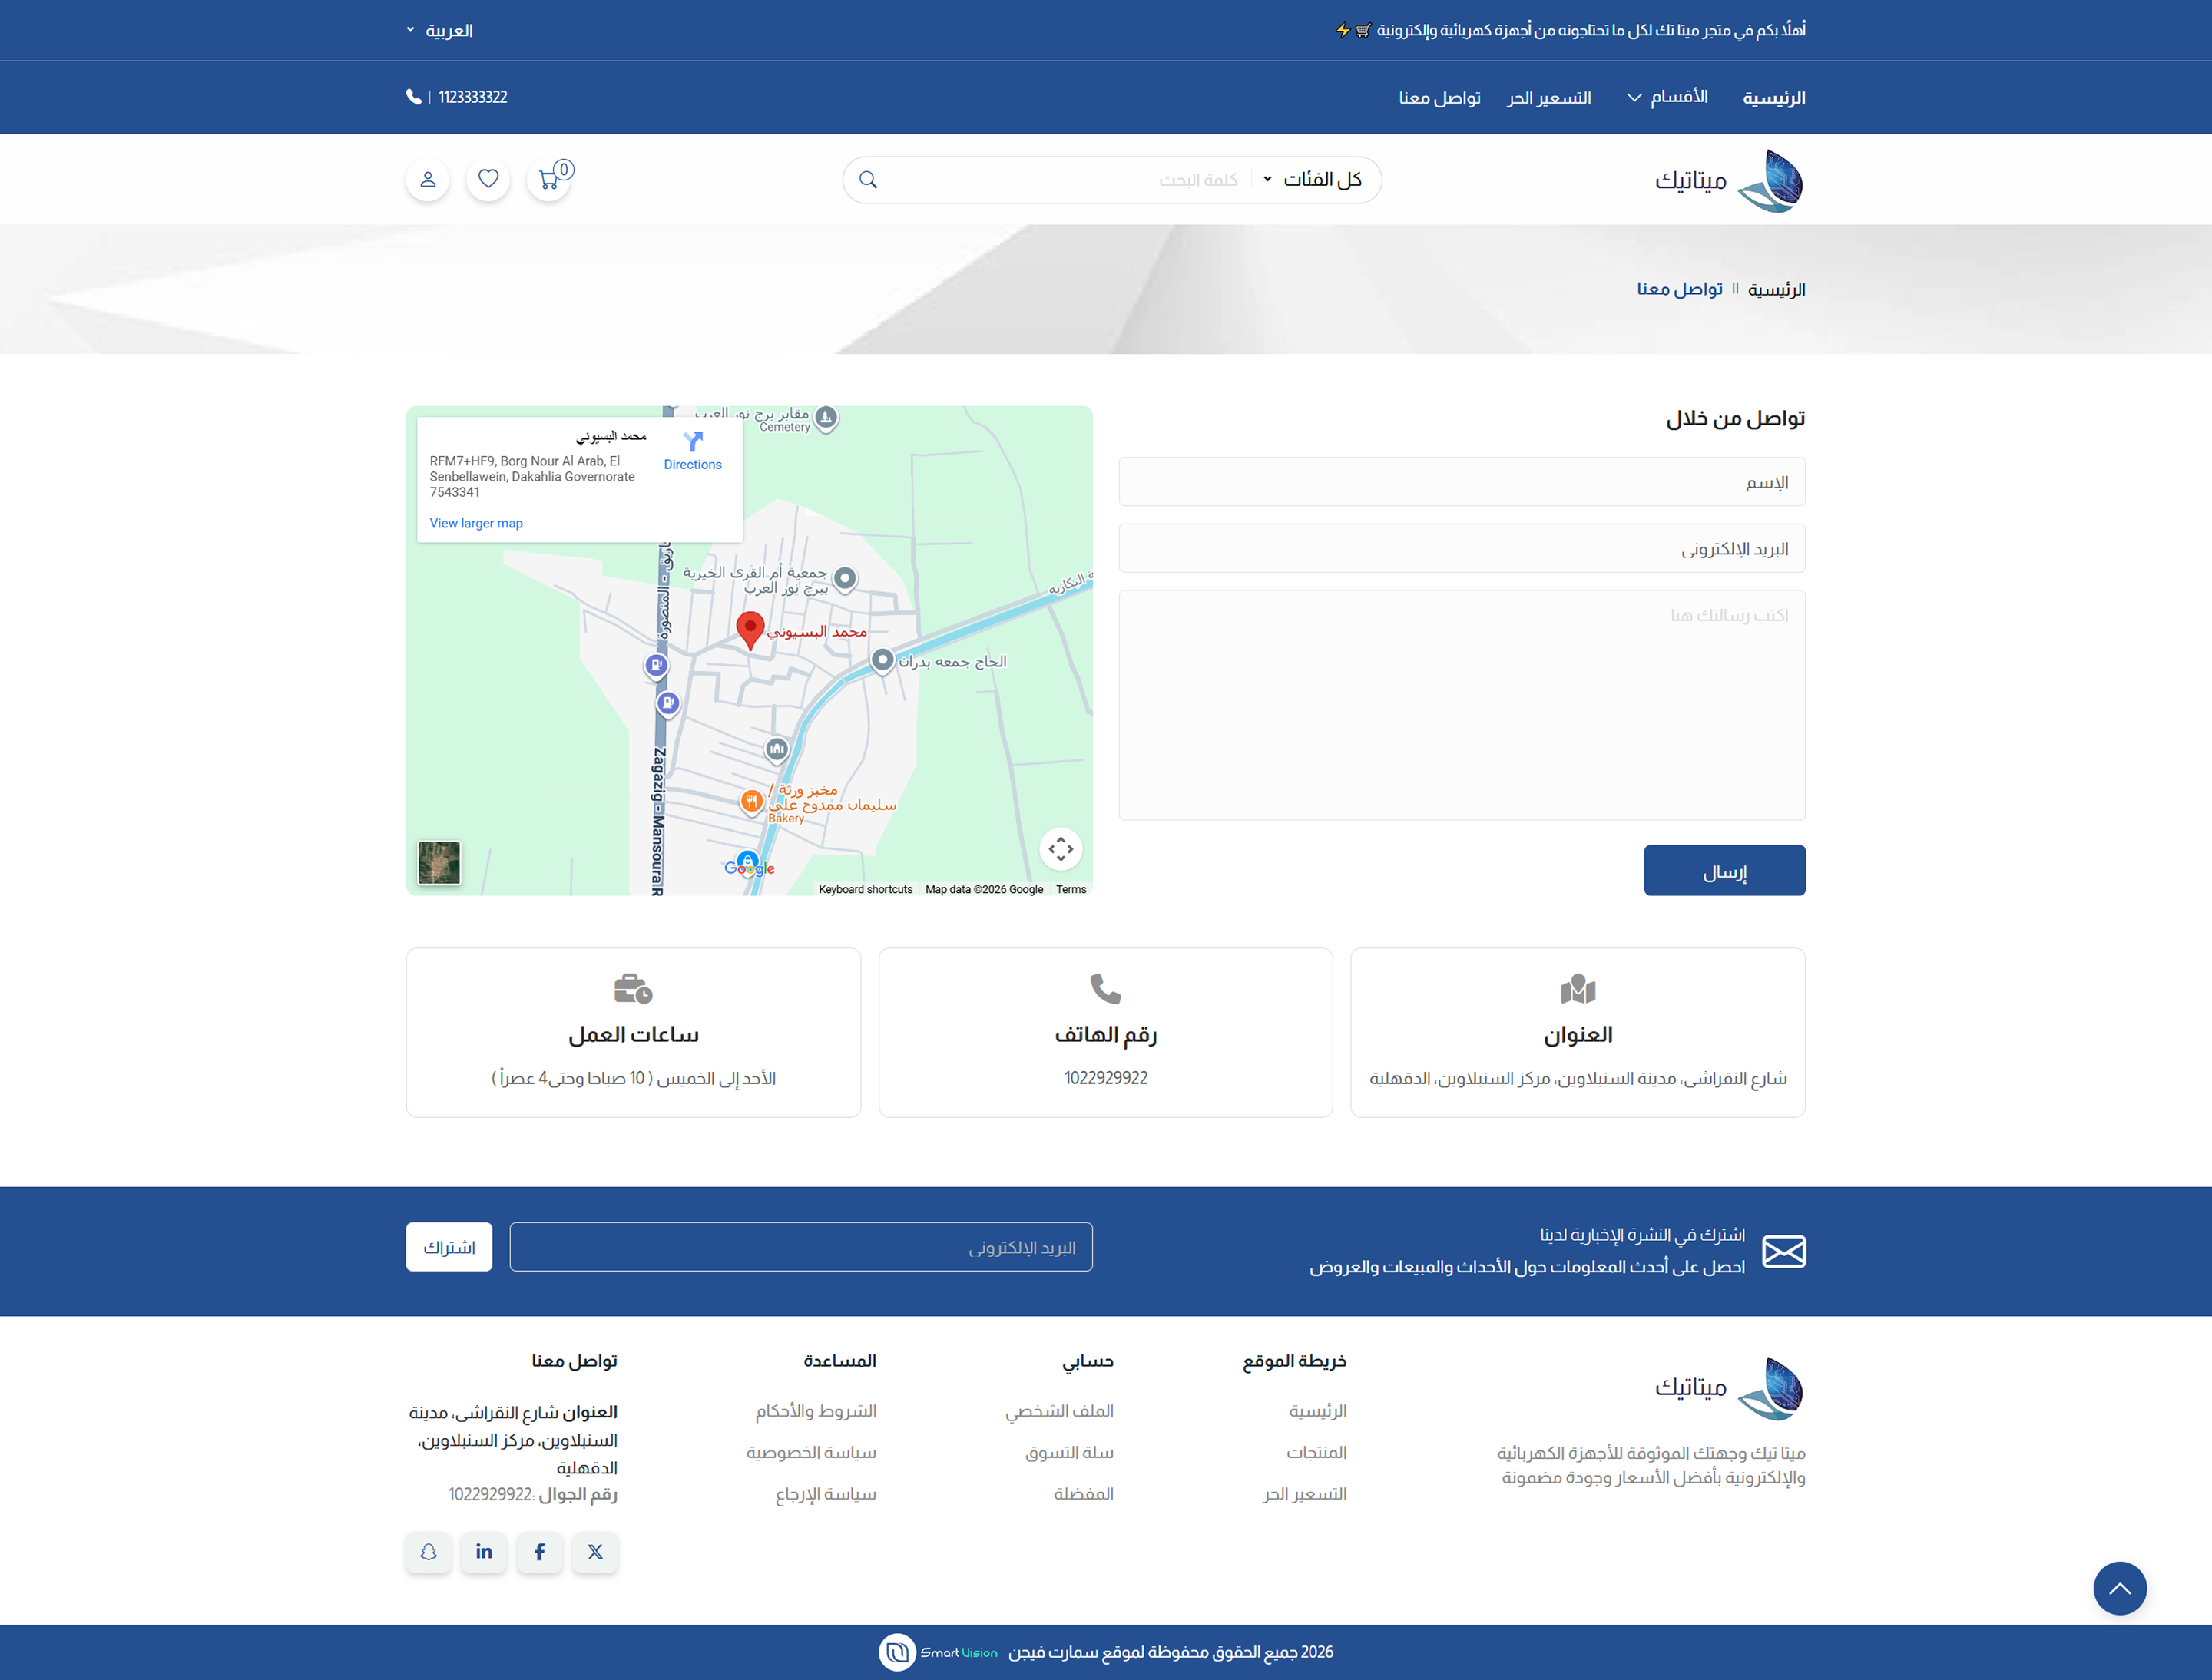Open the user account icon
Viewport: 2212px width, 1680px height.
click(429, 180)
